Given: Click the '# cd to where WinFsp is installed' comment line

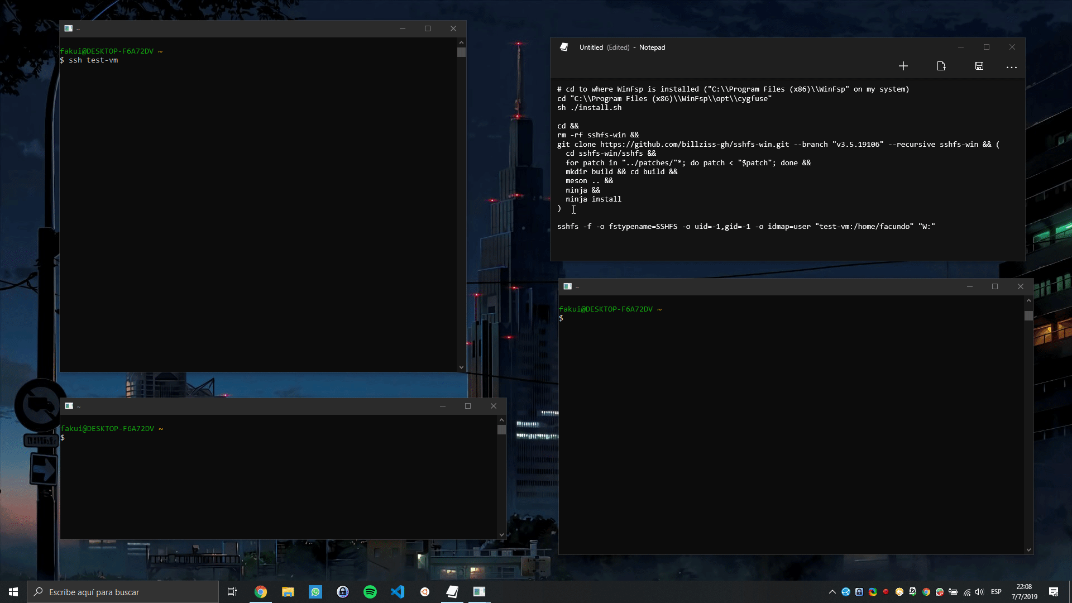Looking at the screenshot, I should click(x=733, y=89).
